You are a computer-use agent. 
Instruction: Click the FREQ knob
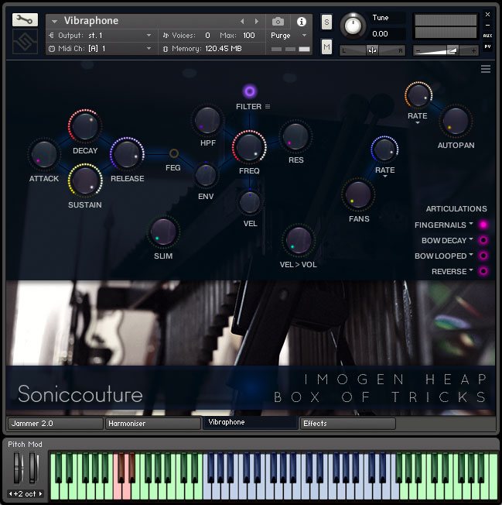click(x=249, y=147)
